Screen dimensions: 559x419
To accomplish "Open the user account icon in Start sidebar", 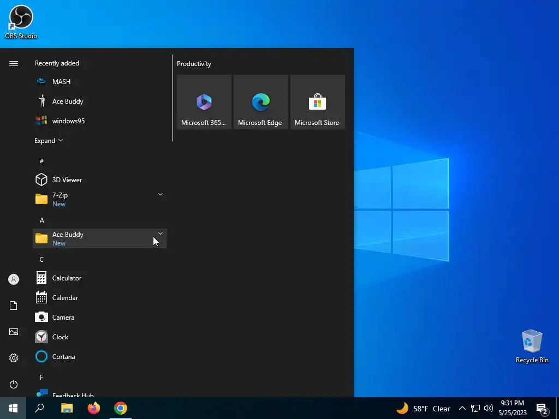I will point(14,279).
